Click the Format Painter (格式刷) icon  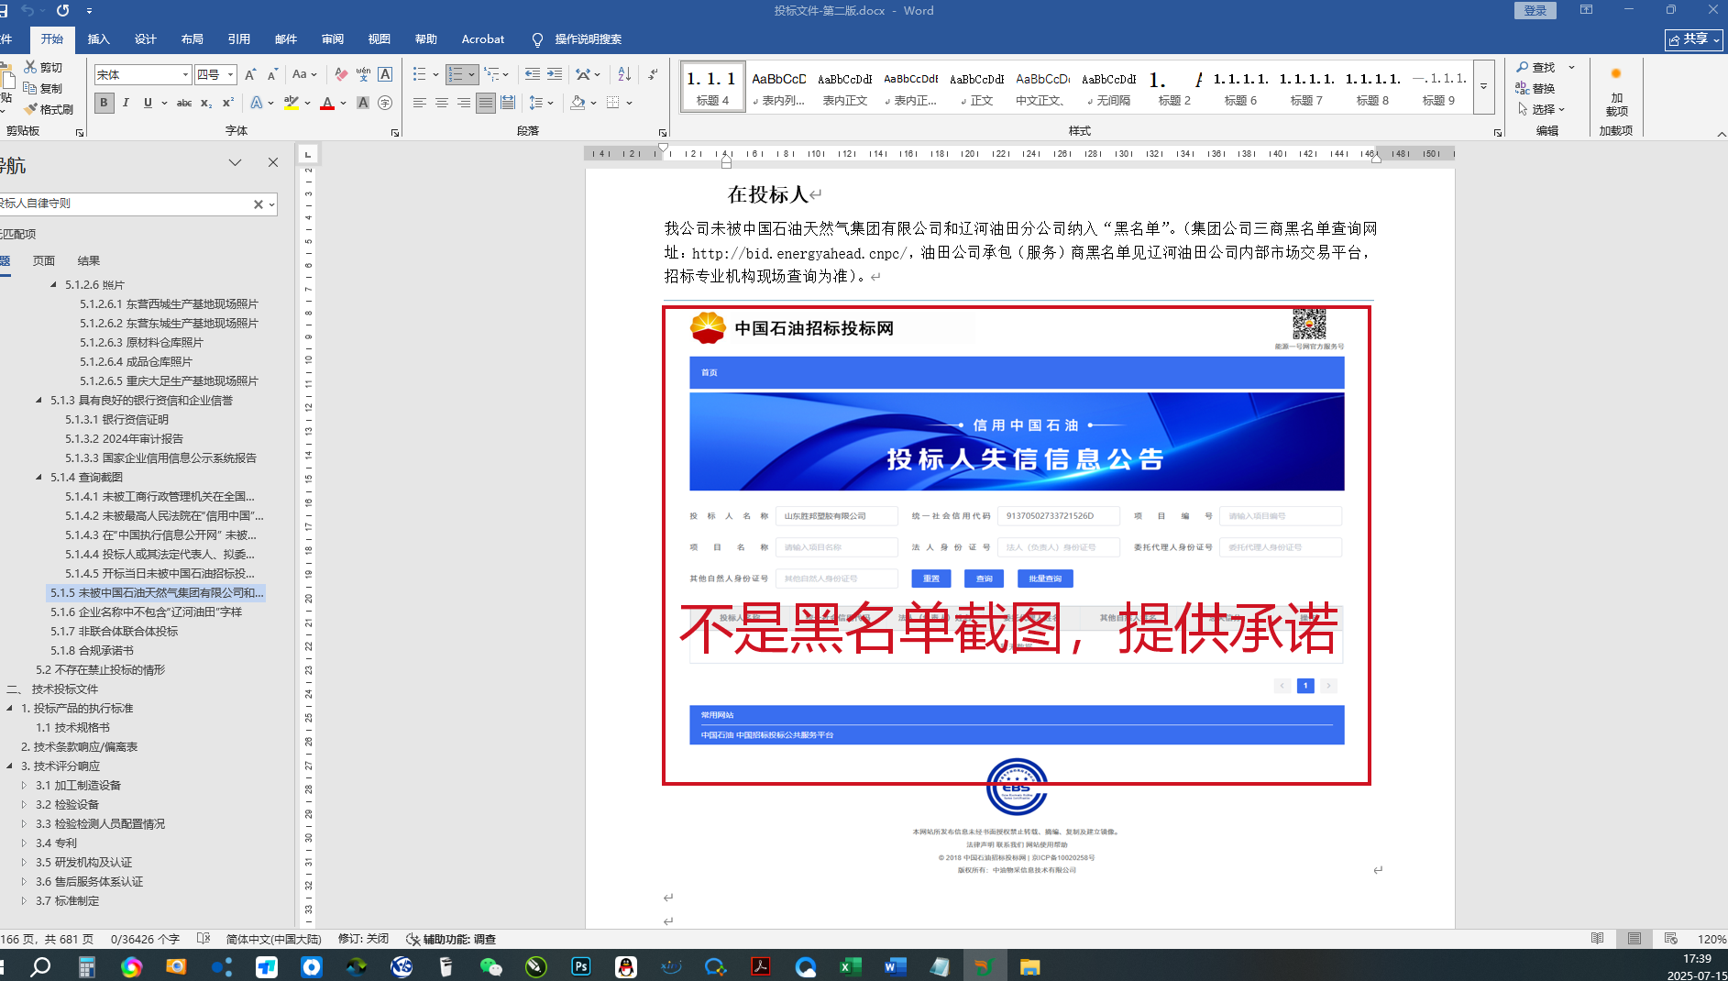tap(49, 109)
